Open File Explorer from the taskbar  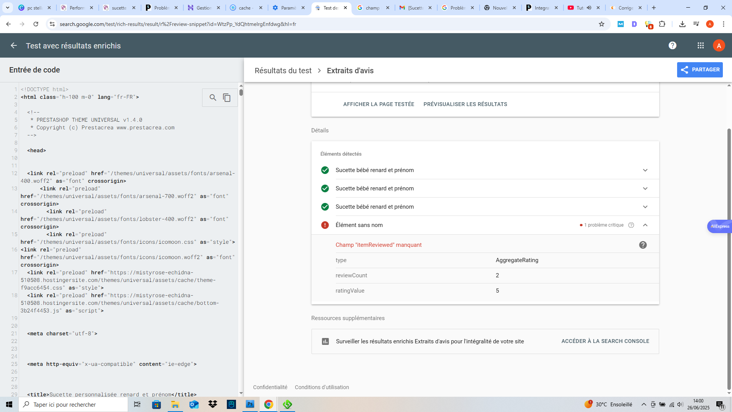tap(175, 404)
